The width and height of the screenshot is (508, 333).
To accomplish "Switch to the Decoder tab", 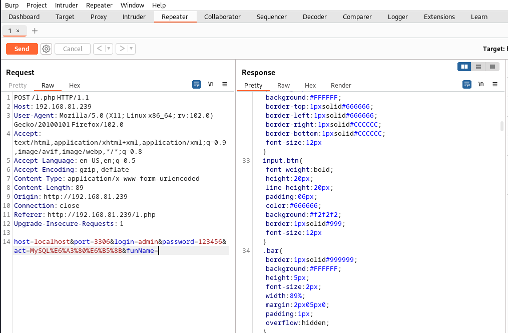I will tap(314, 17).
